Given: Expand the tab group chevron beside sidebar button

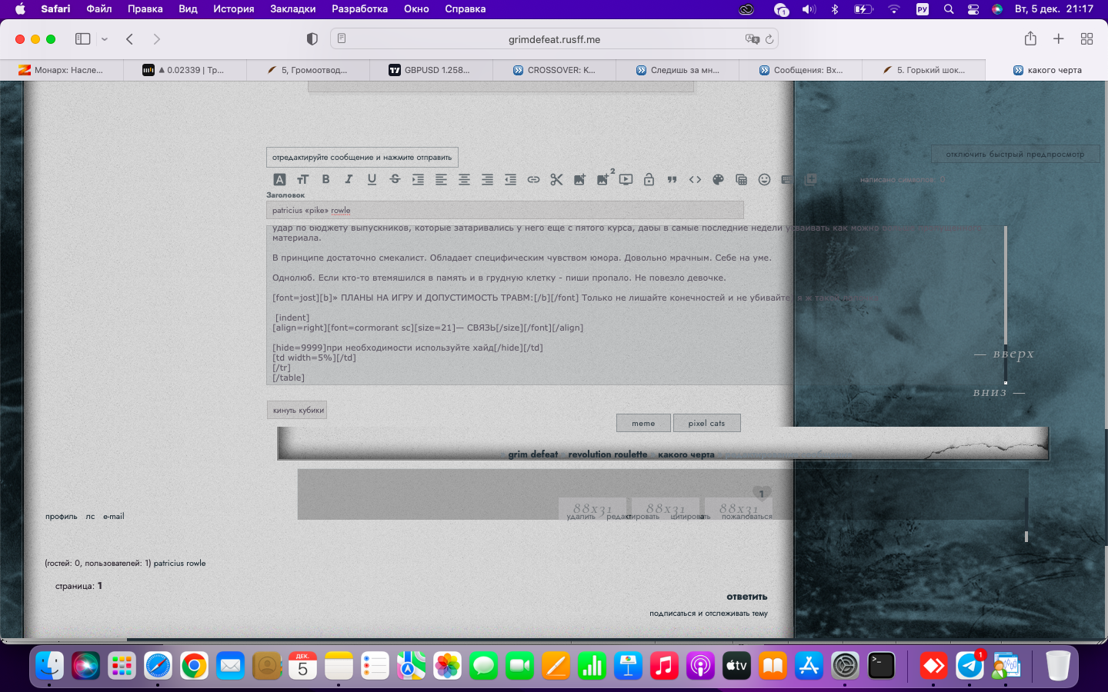Looking at the screenshot, I should click(x=105, y=39).
